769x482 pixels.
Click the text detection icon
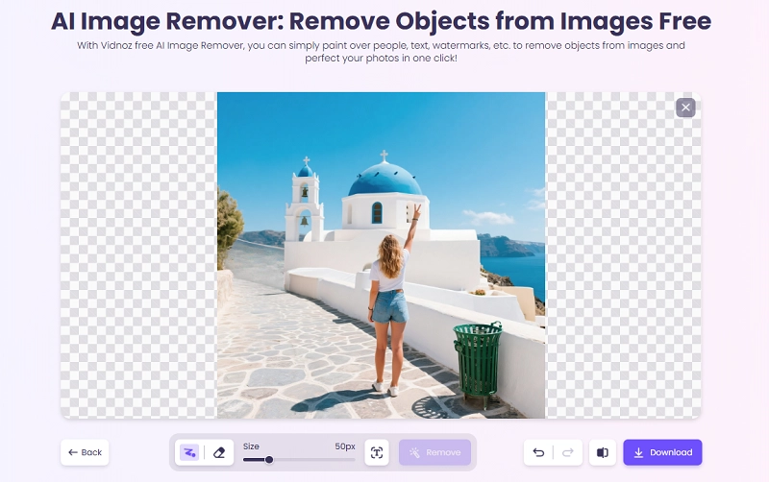click(377, 452)
